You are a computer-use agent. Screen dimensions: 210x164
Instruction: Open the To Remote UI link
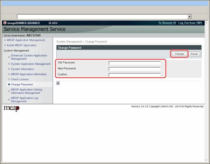coord(167,23)
